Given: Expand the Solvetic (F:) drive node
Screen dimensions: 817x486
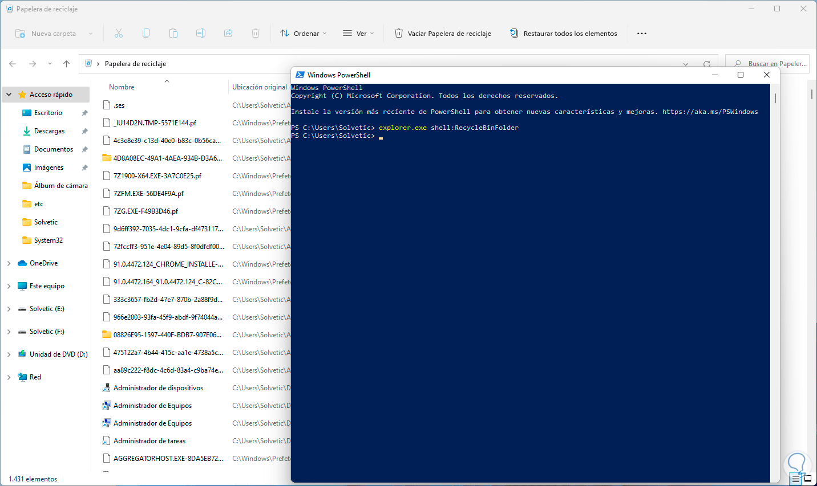Looking at the screenshot, I should (9, 332).
